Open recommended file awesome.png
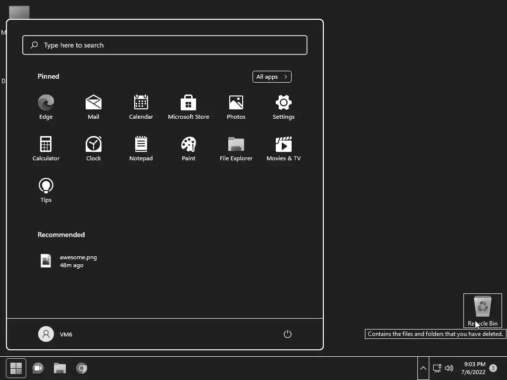507x380 pixels. coord(69,261)
